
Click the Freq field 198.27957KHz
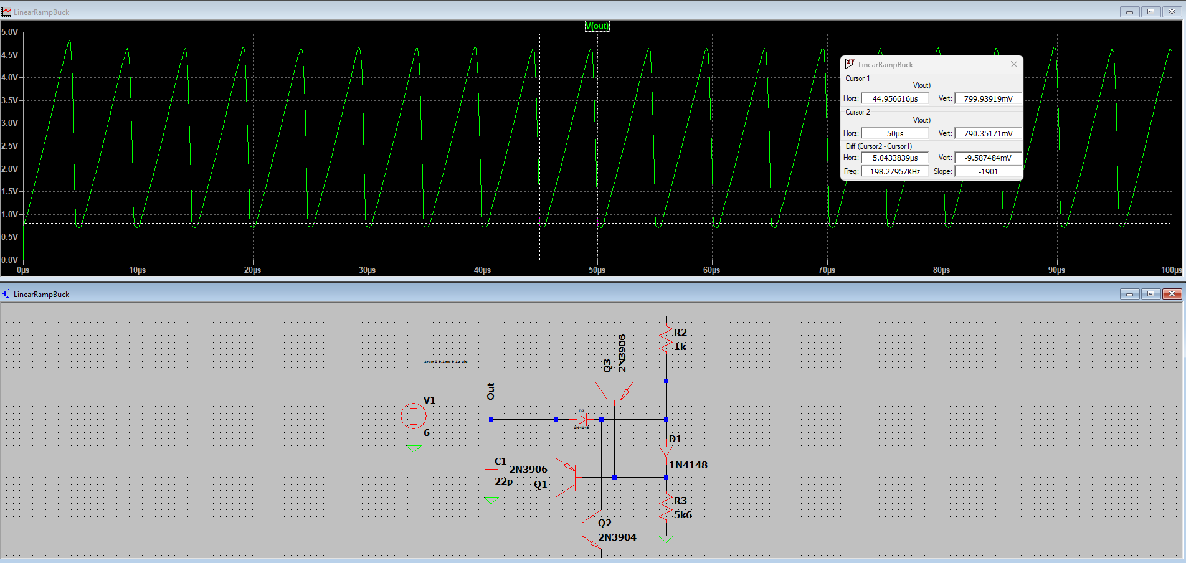[x=894, y=171]
